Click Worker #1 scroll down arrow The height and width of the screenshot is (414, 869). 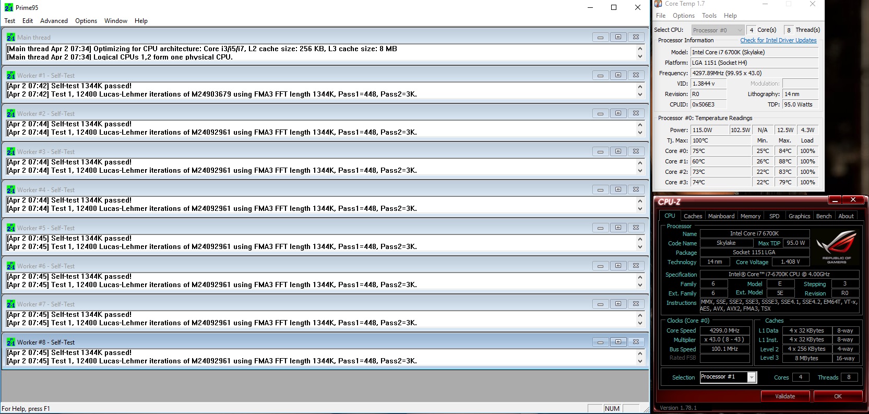click(640, 94)
